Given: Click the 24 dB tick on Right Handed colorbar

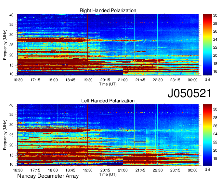Looking at the screenshot, I should (215, 39).
